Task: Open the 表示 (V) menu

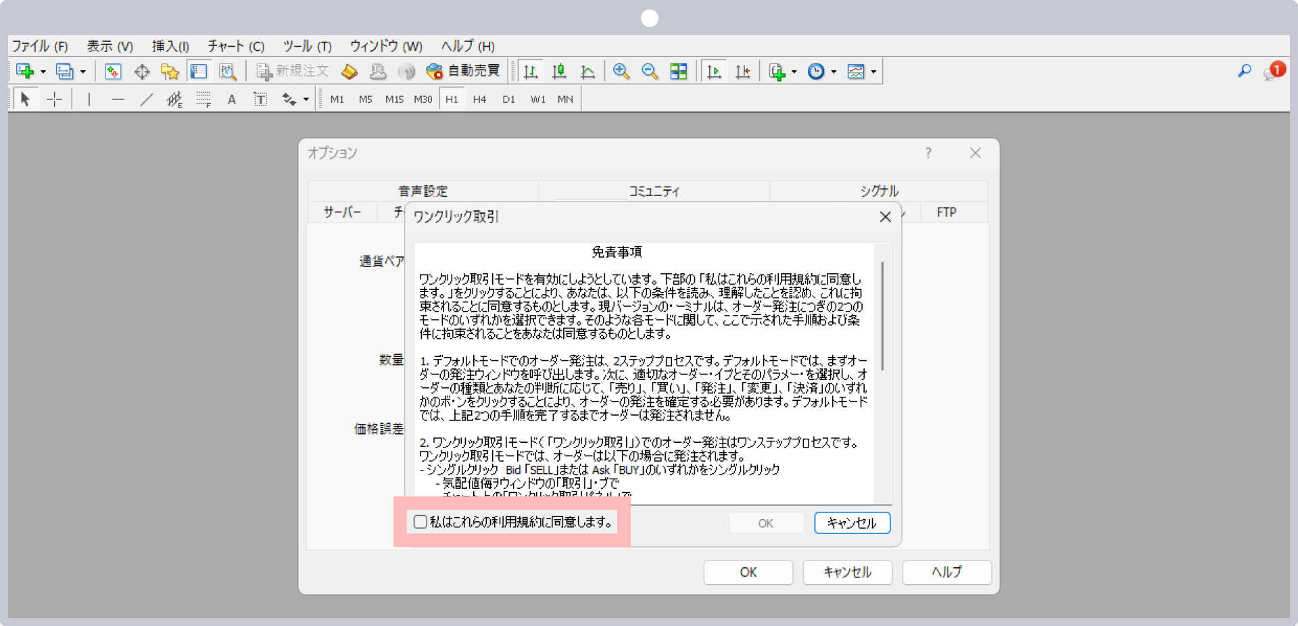Action: click(110, 46)
